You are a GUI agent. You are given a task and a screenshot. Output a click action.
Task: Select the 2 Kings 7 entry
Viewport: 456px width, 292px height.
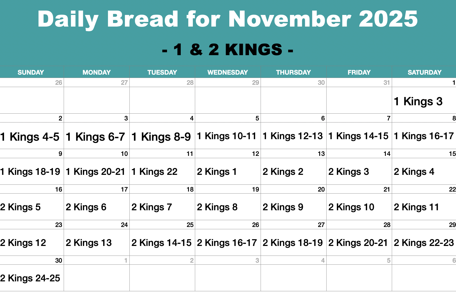152,207
